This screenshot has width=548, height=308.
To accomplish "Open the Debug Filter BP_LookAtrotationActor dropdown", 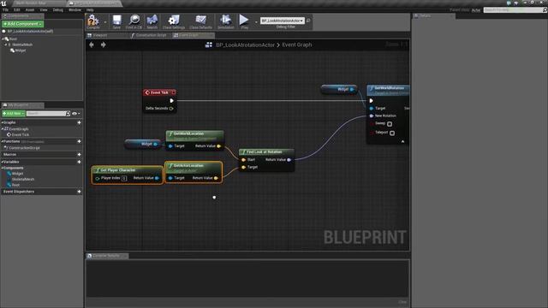I will (283, 21).
